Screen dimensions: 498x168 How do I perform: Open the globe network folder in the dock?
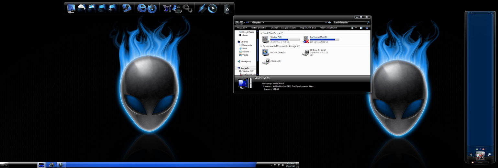92,8
